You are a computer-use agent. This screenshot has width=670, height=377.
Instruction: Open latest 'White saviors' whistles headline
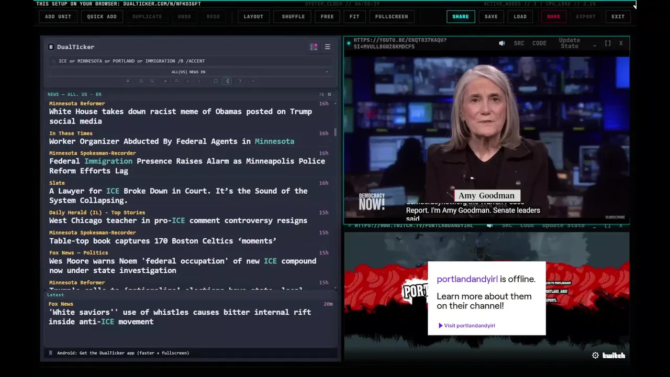coord(180,317)
